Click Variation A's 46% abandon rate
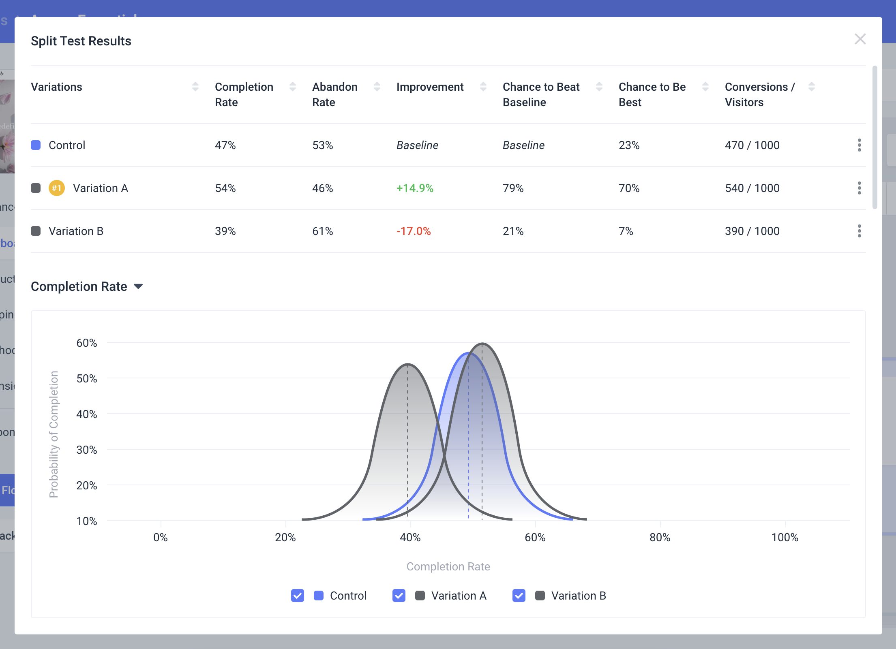The width and height of the screenshot is (896, 649). pos(323,188)
